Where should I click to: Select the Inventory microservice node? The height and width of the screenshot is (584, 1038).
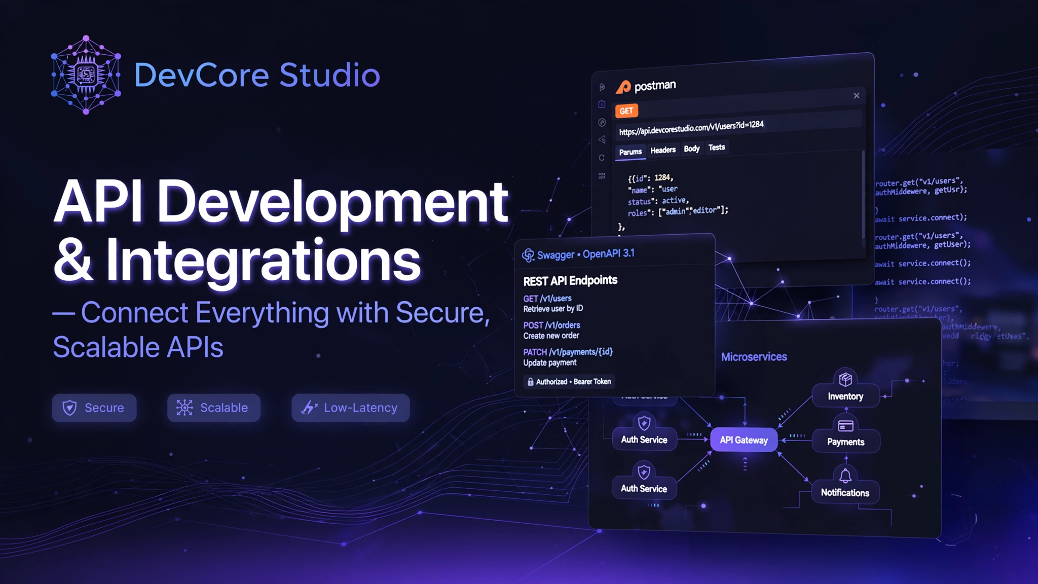click(845, 396)
